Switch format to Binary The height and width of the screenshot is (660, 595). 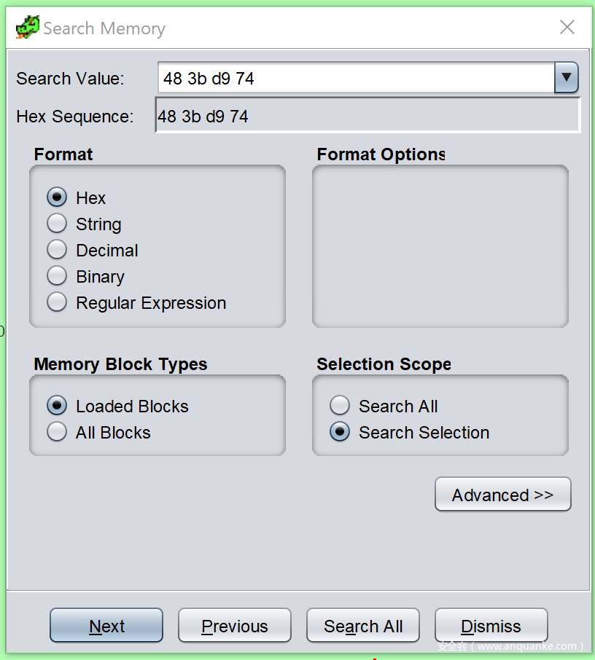[x=57, y=276]
